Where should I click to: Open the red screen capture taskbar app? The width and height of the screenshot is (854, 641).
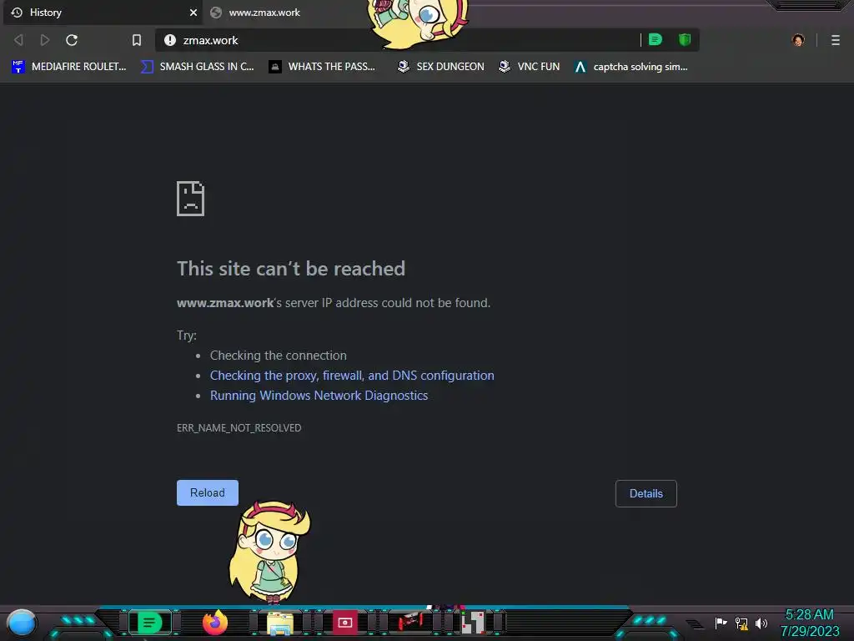pyautogui.click(x=344, y=623)
